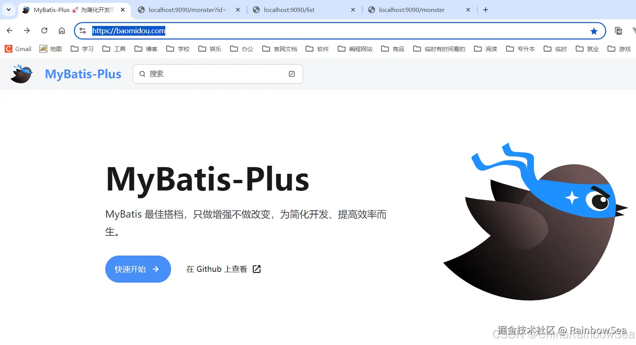Close the localhost:9090/monster?id= tab
636x345 pixels.
pos(238,10)
